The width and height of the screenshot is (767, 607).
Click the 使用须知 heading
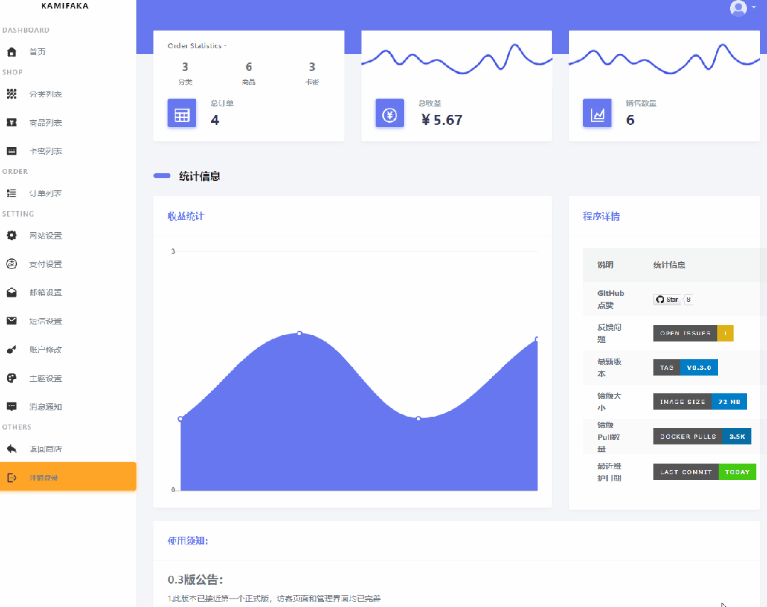[187, 540]
